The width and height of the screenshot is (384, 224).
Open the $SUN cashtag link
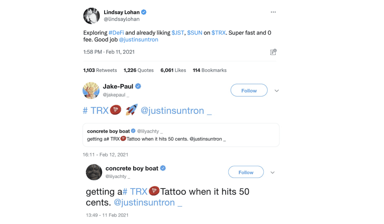coord(195,33)
